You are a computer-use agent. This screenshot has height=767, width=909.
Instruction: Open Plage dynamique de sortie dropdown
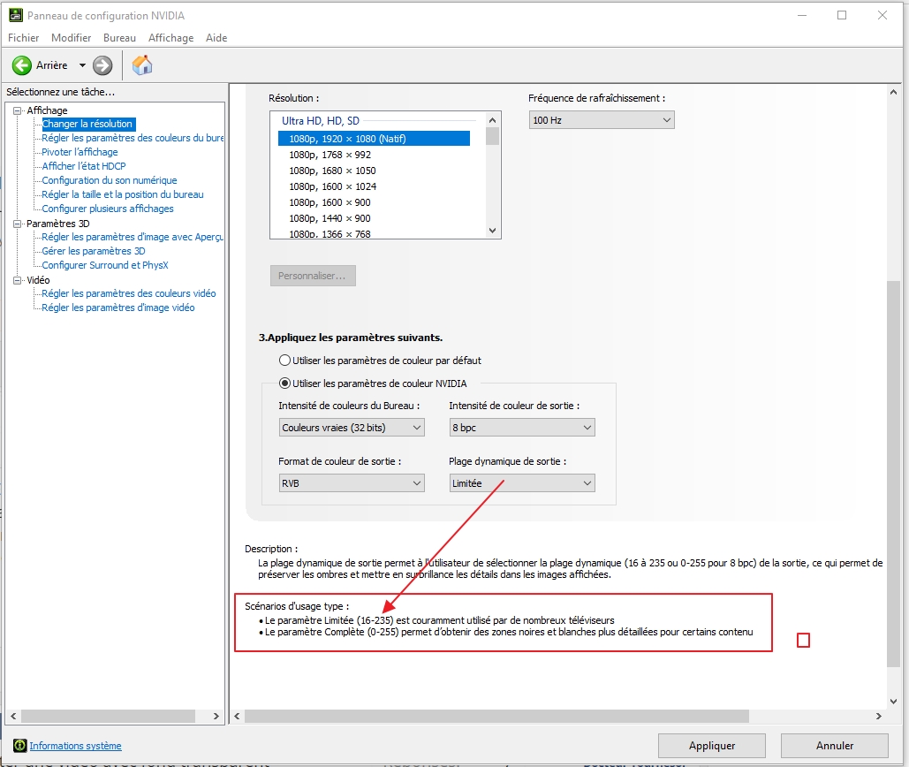click(x=522, y=483)
